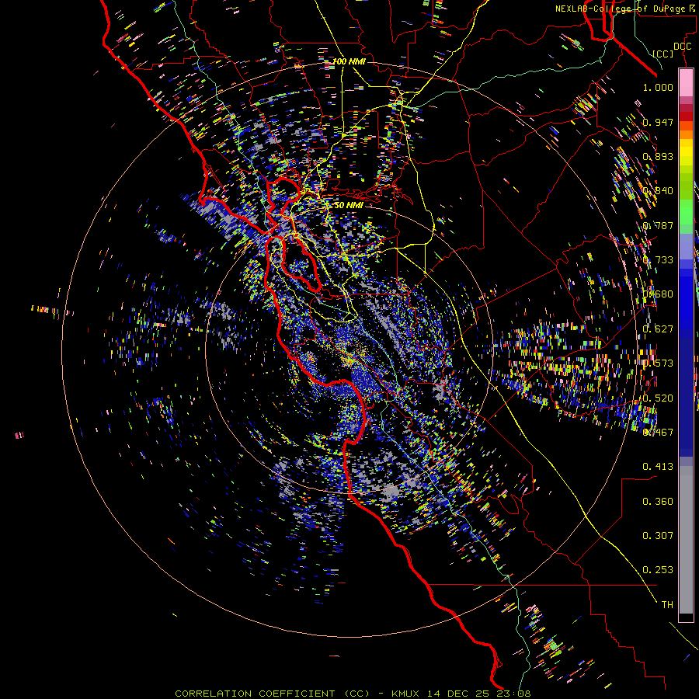
Task: Select the 1.000 value on the scale
Action: pos(658,87)
